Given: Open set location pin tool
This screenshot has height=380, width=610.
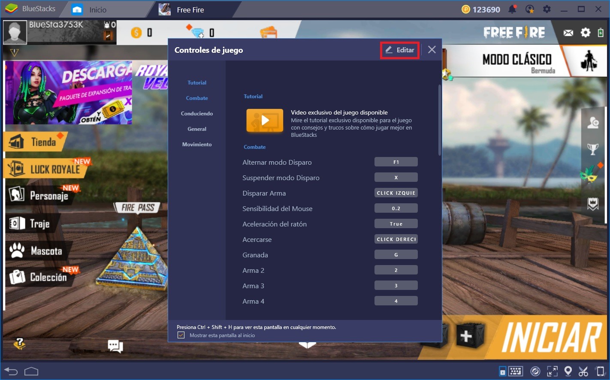Looking at the screenshot, I should 568,371.
